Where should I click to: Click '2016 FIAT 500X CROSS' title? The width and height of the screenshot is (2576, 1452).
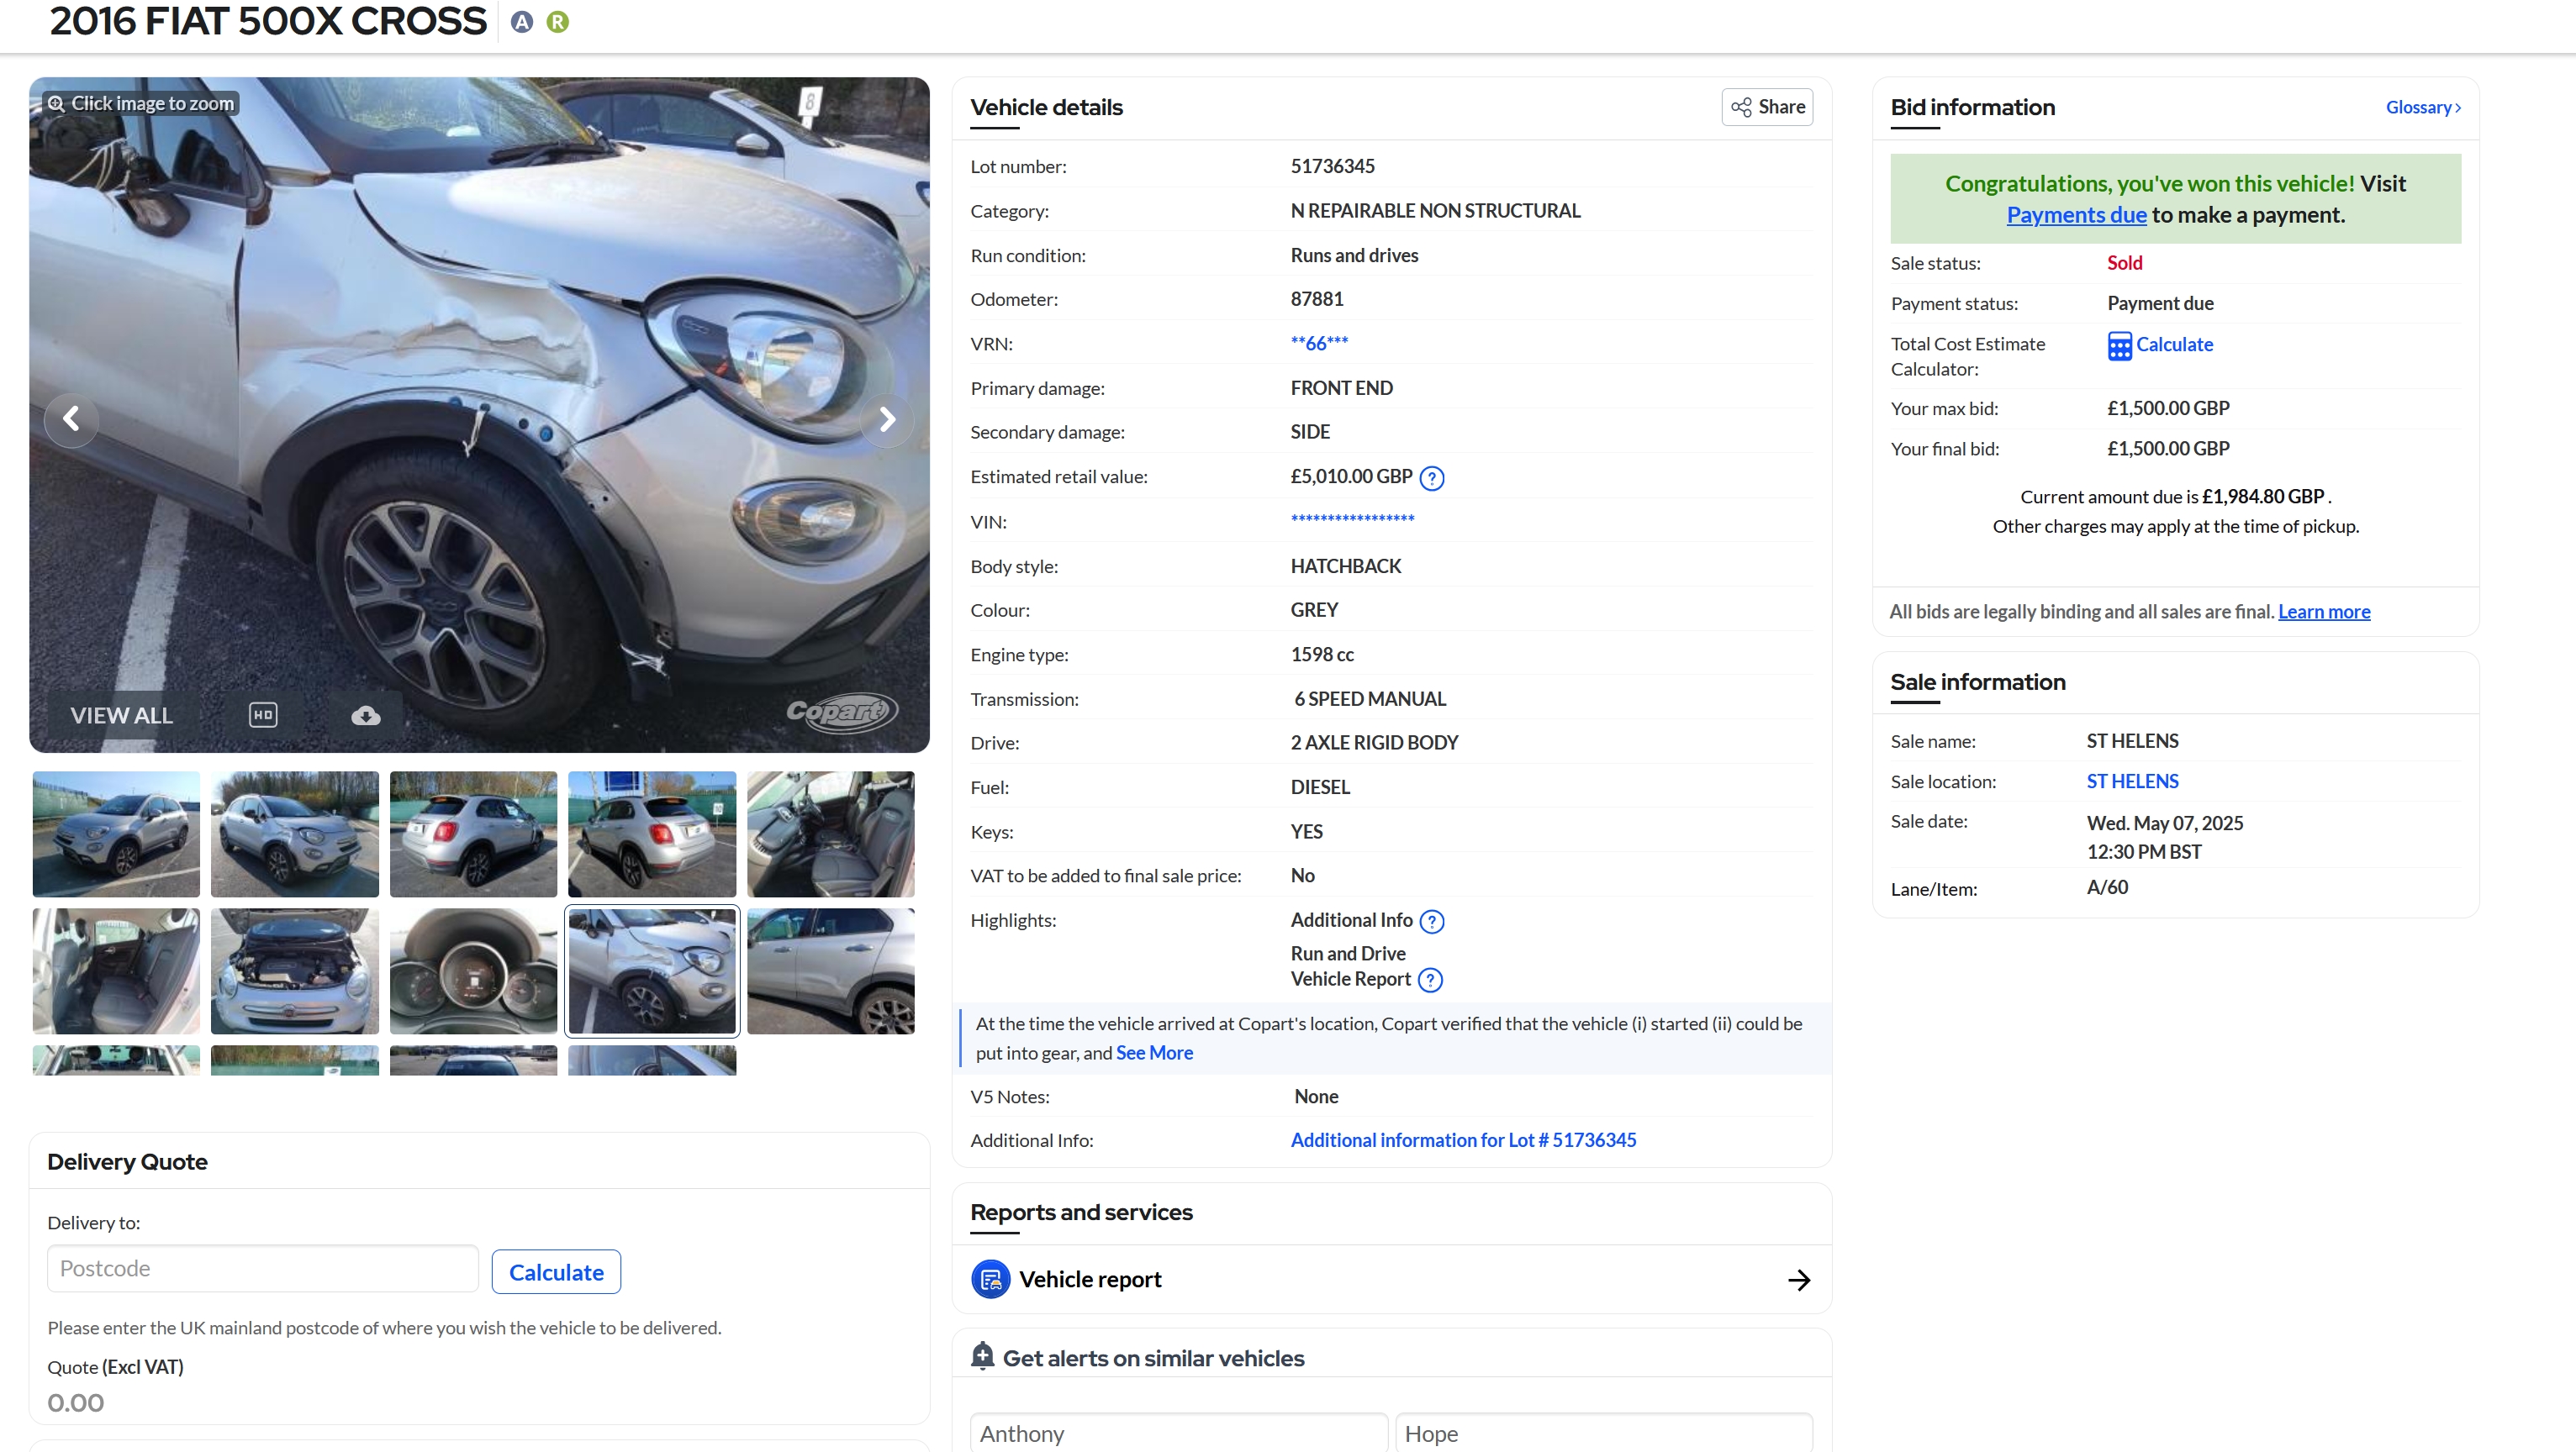pyautogui.click(x=268, y=21)
